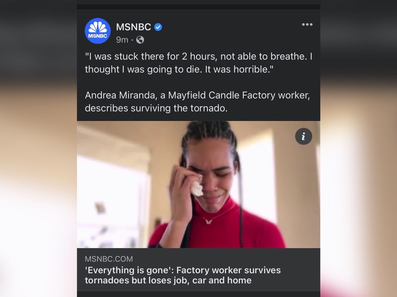Click the 9m post timestamp
397x297 pixels.
click(x=122, y=40)
